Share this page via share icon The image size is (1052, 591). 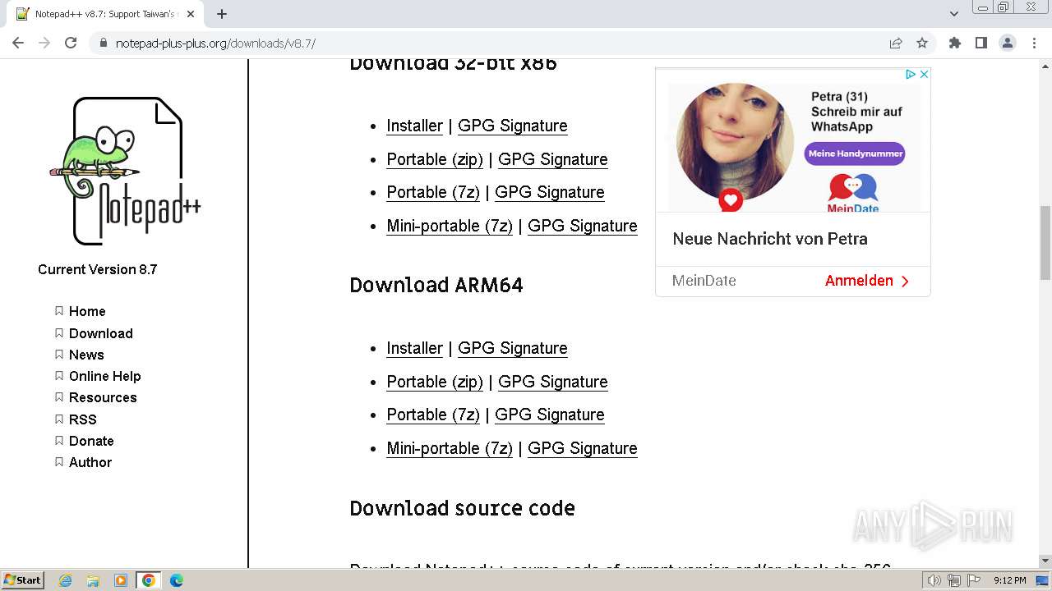tap(896, 44)
